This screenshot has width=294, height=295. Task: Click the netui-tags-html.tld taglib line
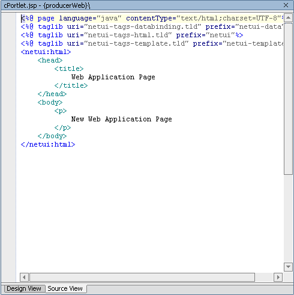click(x=132, y=35)
